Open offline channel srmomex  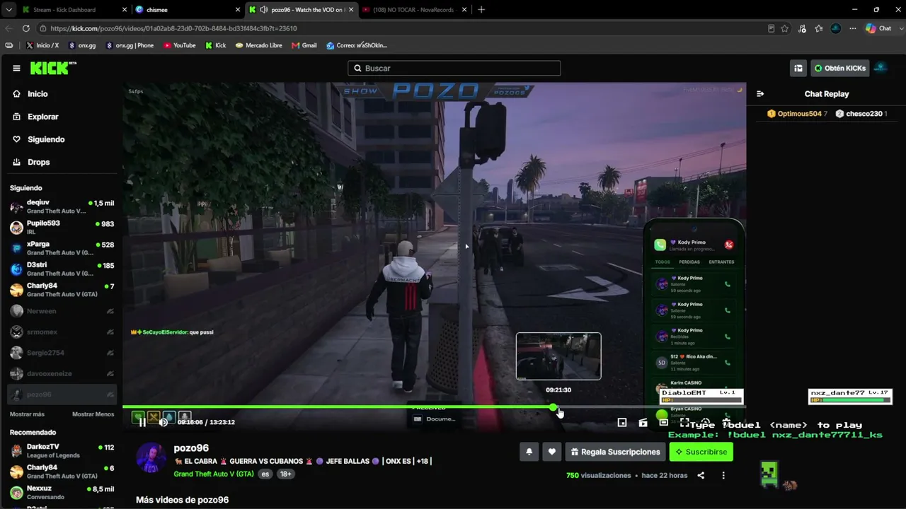click(62, 332)
